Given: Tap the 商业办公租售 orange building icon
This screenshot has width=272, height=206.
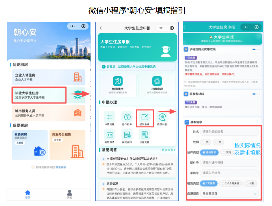Looking at the screenshot, I should click(77, 152).
